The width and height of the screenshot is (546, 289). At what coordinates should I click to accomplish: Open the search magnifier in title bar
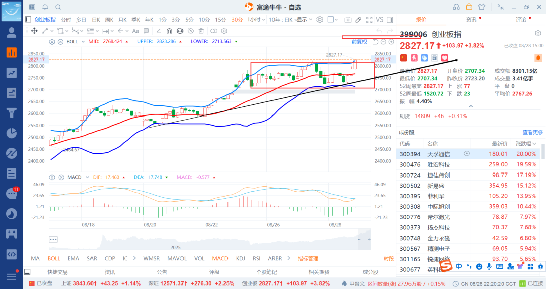click(58, 7)
